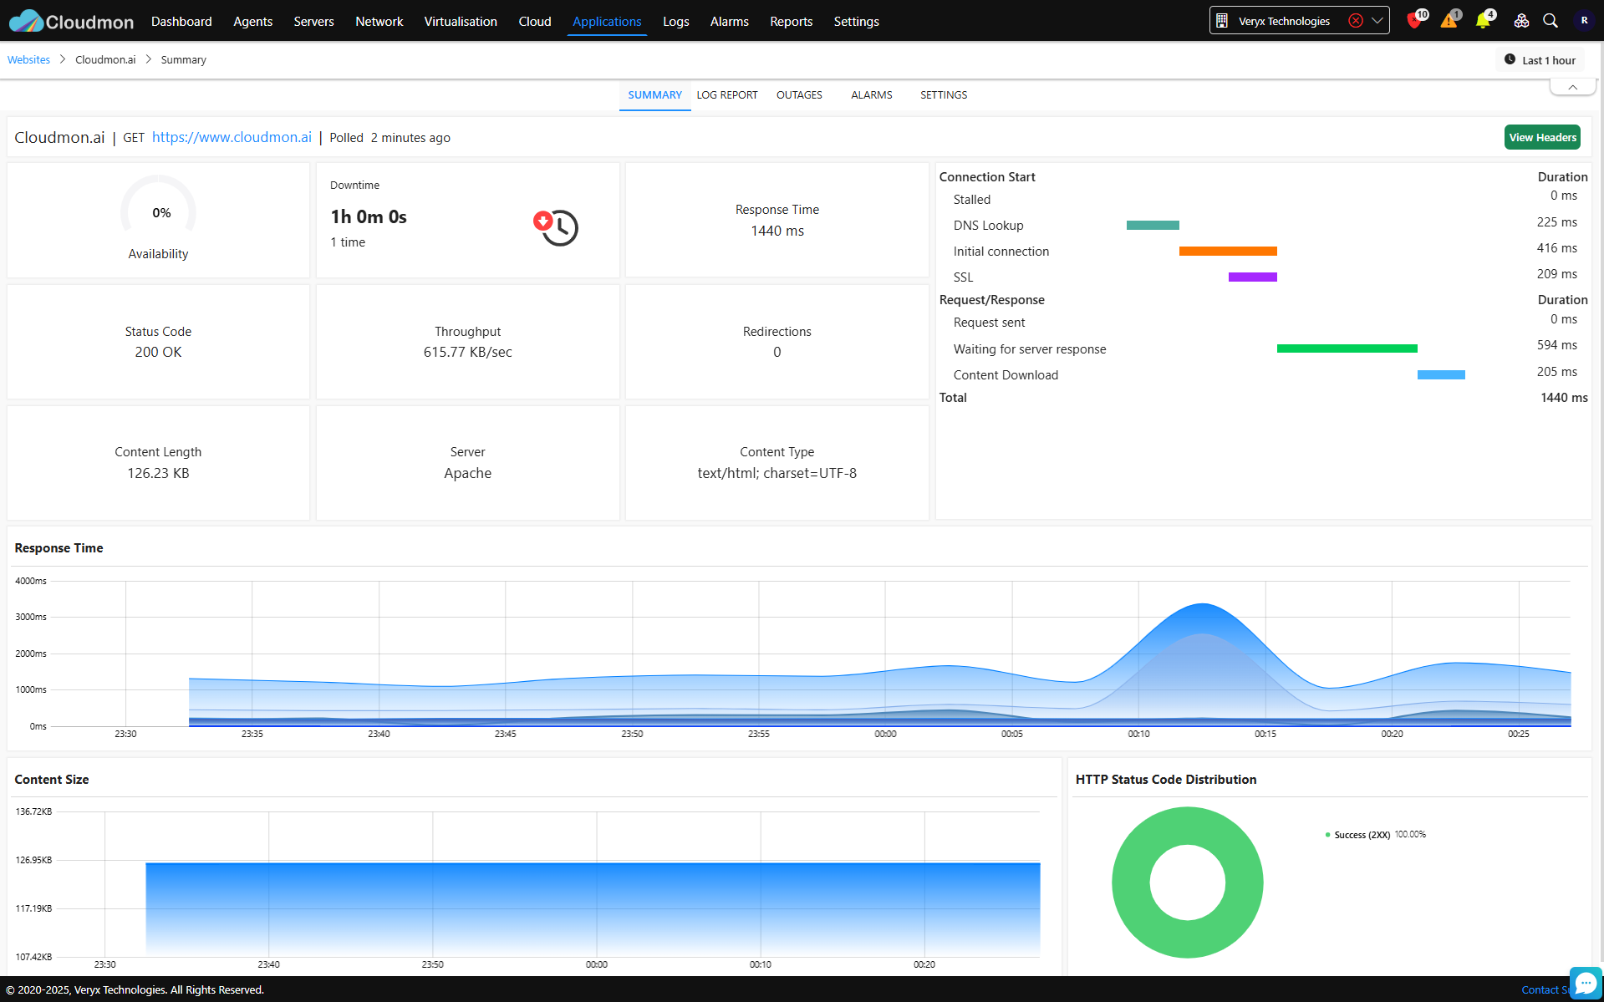Open the Virtualisation menu
1604x1002 pixels.
click(x=461, y=21)
